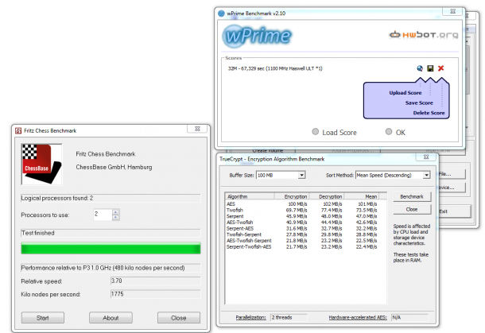485x333 pixels.
Task: Close the wPrime Benchmark window
Action: click(453, 11)
